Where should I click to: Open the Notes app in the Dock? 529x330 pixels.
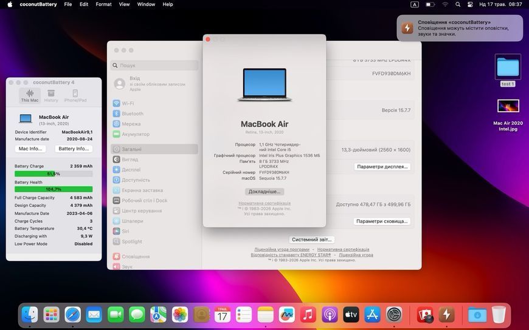tap(266, 315)
